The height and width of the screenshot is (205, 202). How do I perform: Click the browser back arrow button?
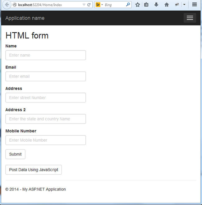click(x=6, y=5)
